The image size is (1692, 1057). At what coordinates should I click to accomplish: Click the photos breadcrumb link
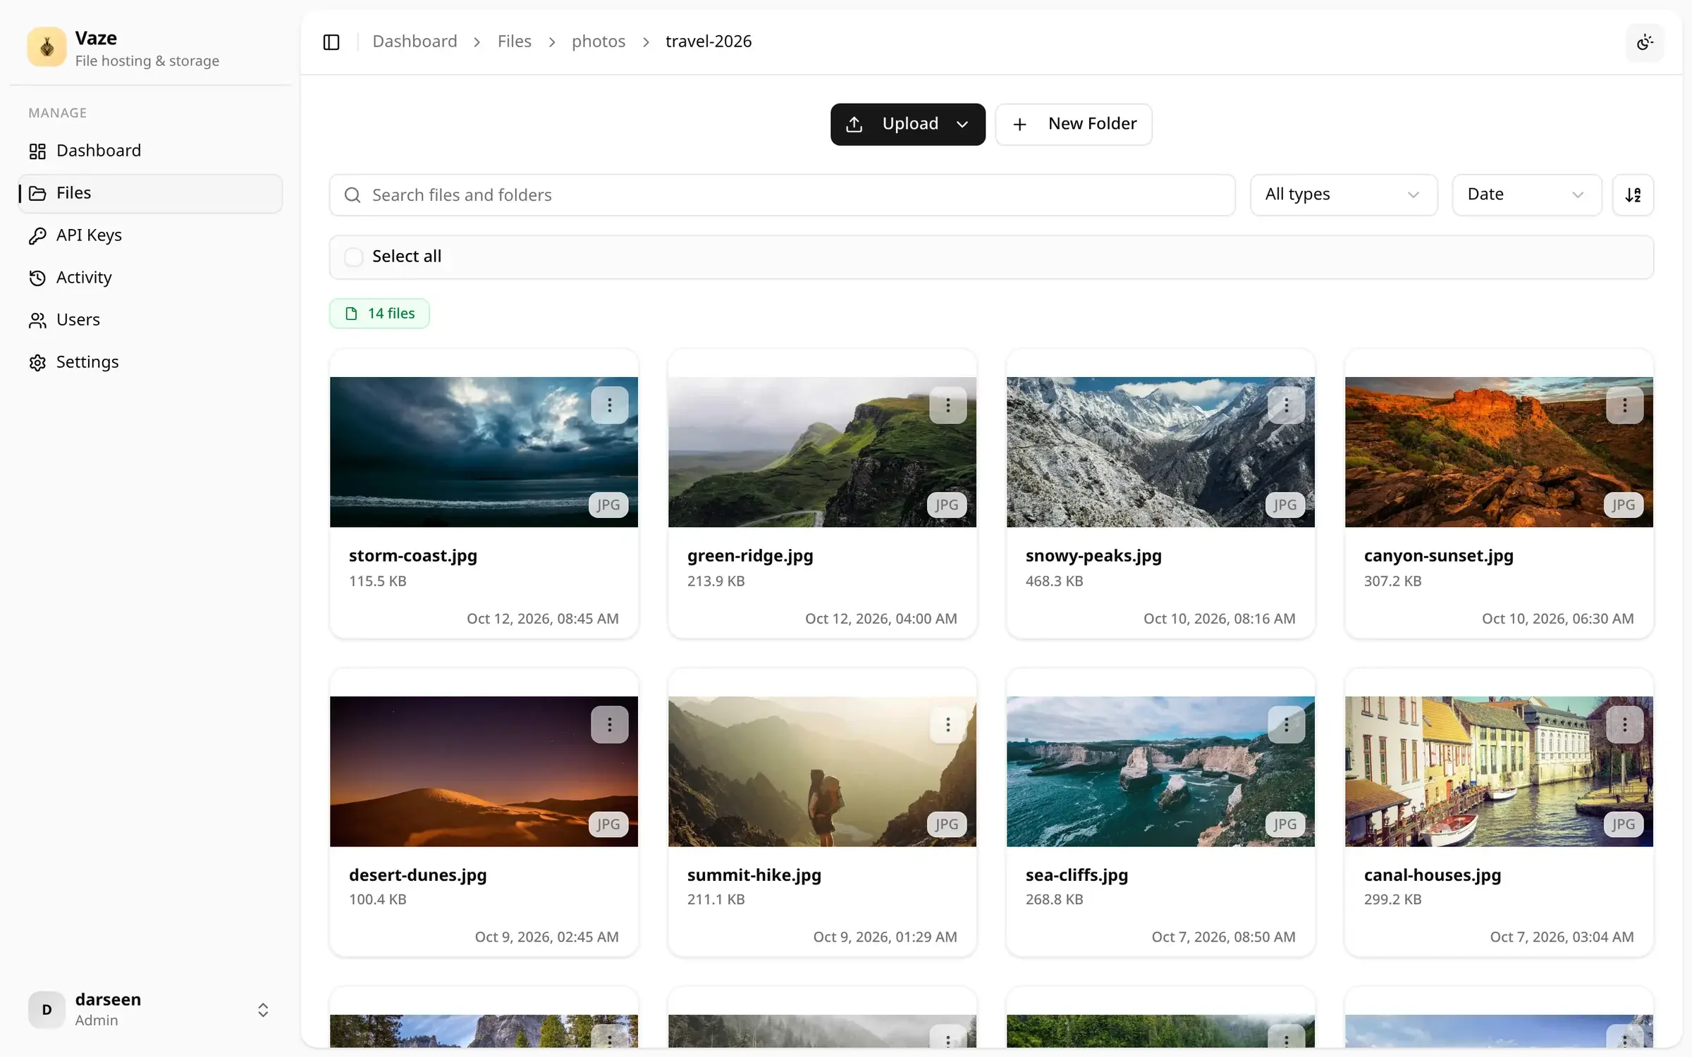point(599,42)
